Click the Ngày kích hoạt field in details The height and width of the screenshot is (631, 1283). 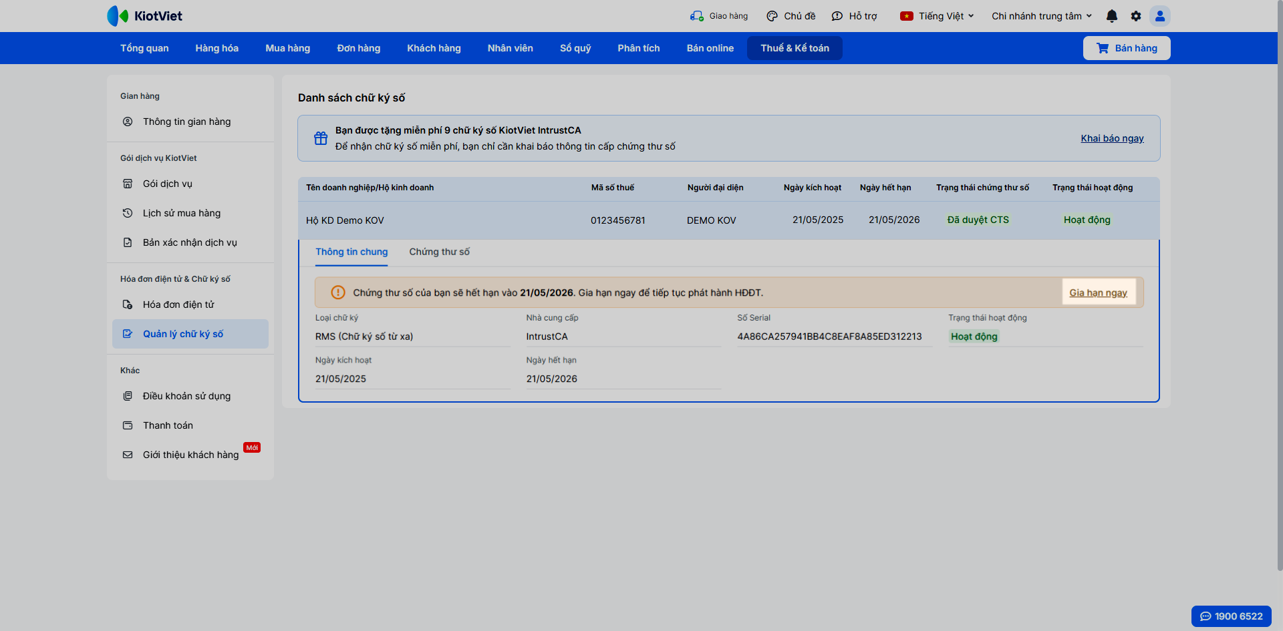pos(412,379)
